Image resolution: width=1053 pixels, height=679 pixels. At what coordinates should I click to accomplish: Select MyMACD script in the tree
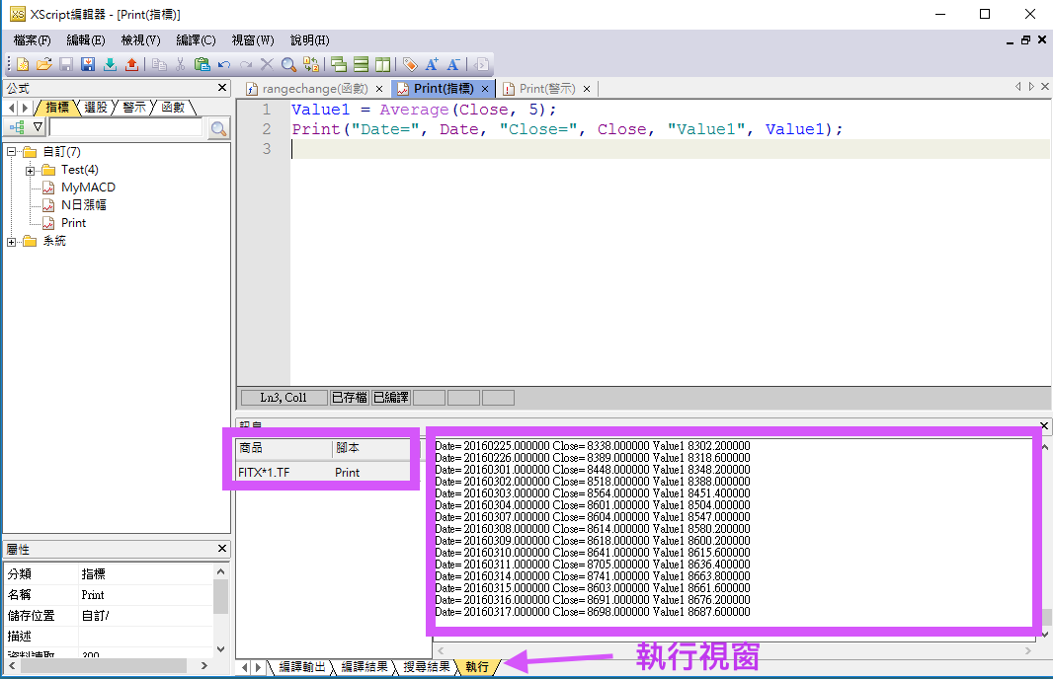(x=88, y=188)
